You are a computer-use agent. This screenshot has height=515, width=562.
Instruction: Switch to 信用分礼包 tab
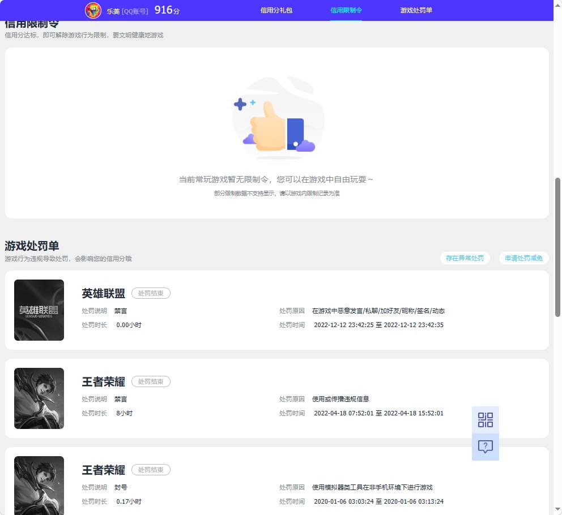point(276,10)
